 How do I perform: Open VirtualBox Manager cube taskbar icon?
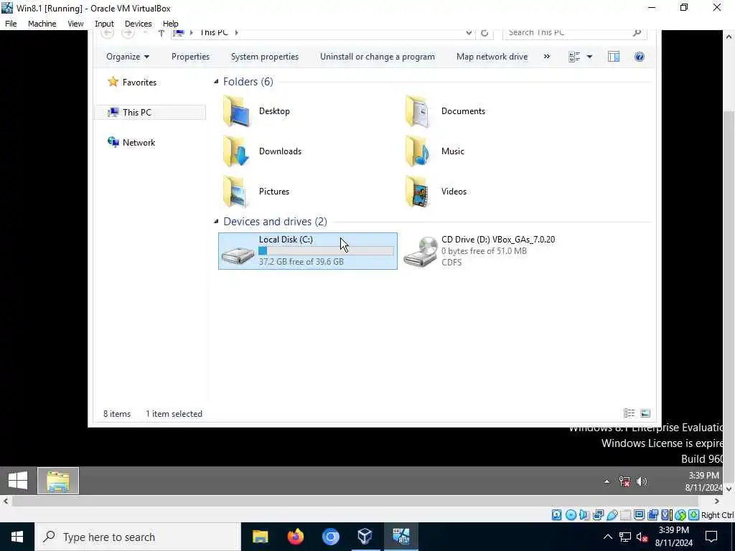coord(365,537)
